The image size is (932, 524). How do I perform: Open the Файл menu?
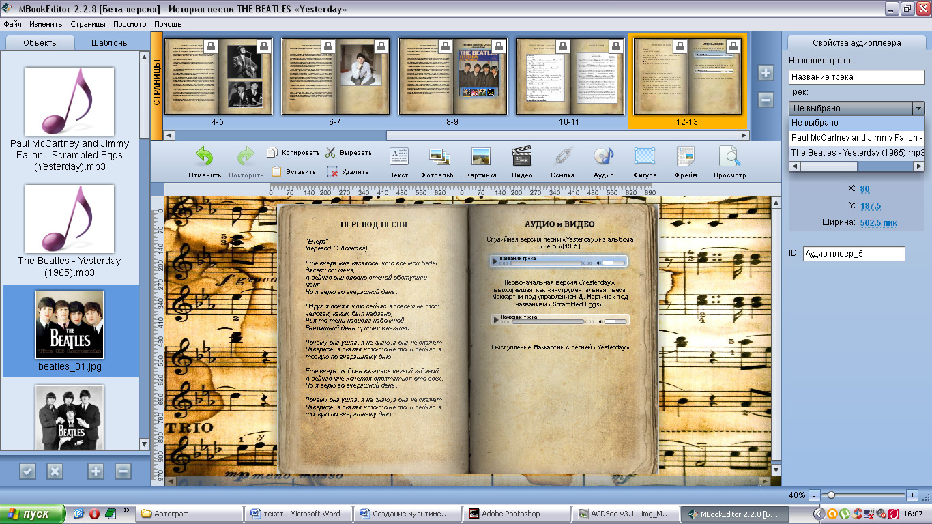[x=12, y=24]
